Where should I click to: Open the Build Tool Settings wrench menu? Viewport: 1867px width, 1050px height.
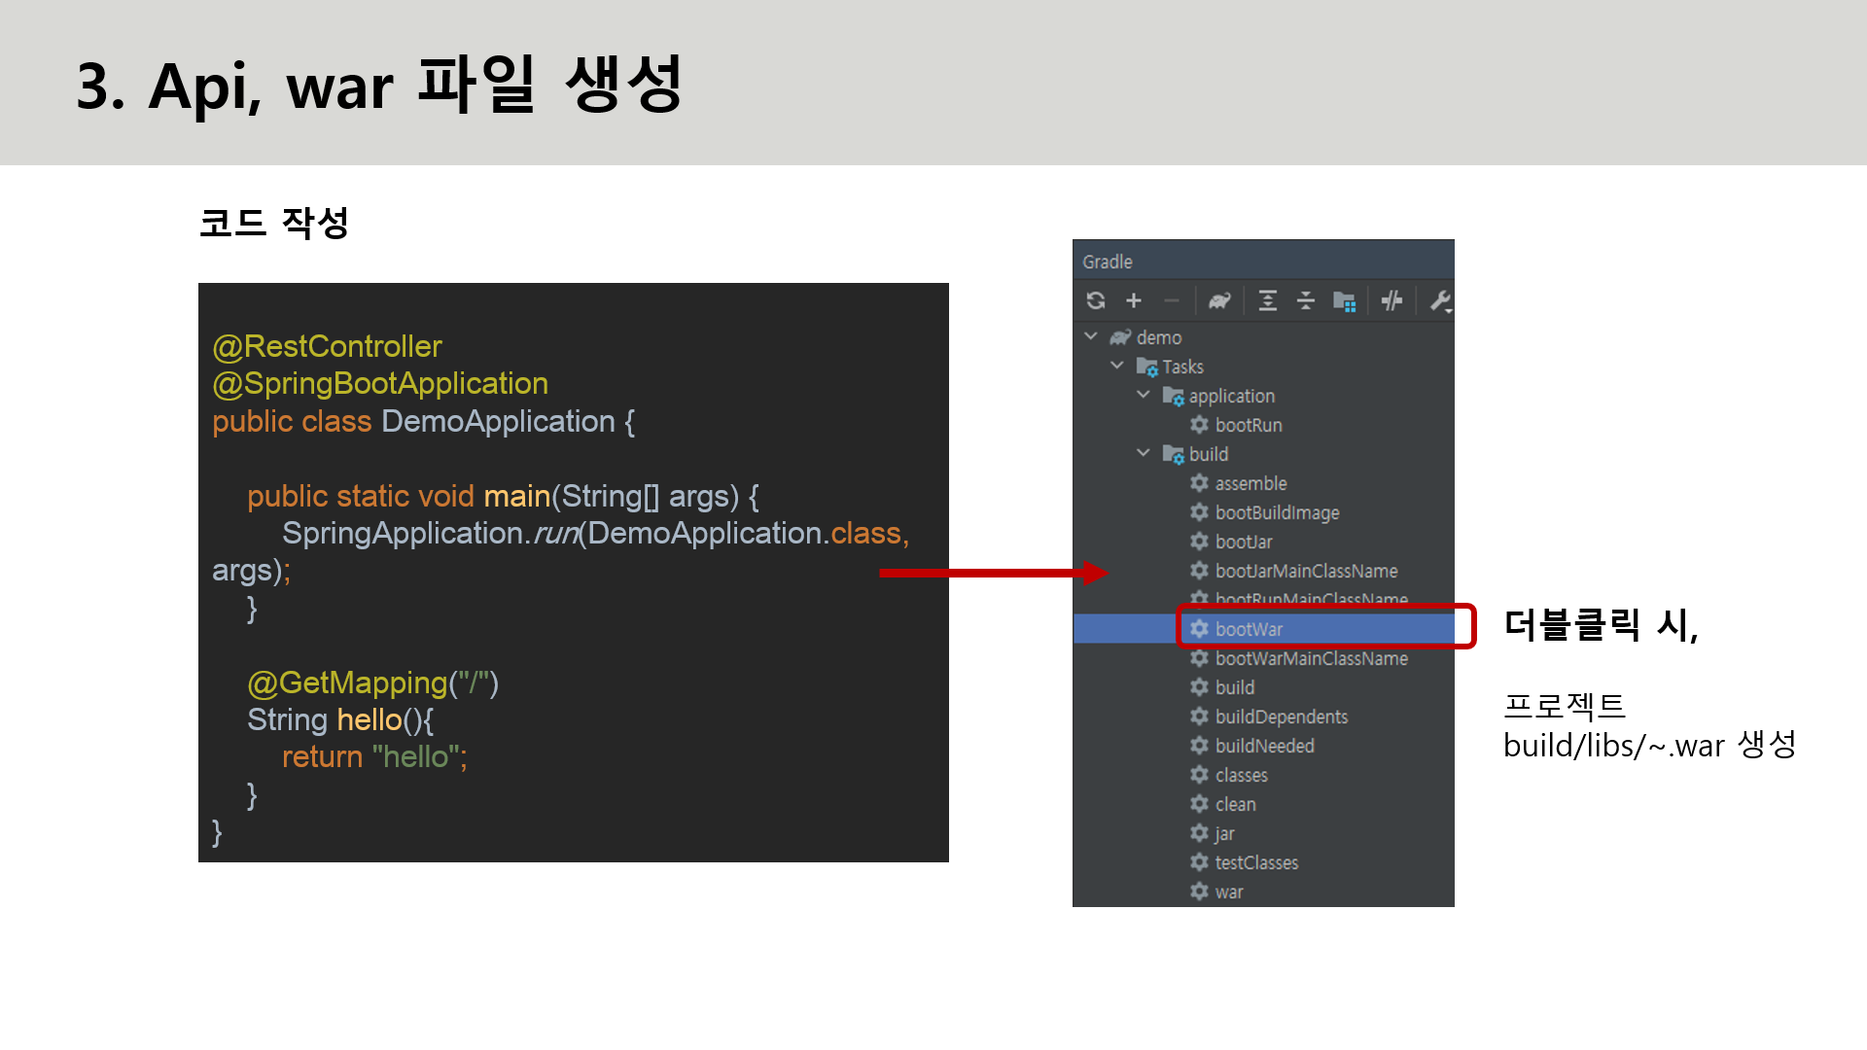(x=1440, y=301)
